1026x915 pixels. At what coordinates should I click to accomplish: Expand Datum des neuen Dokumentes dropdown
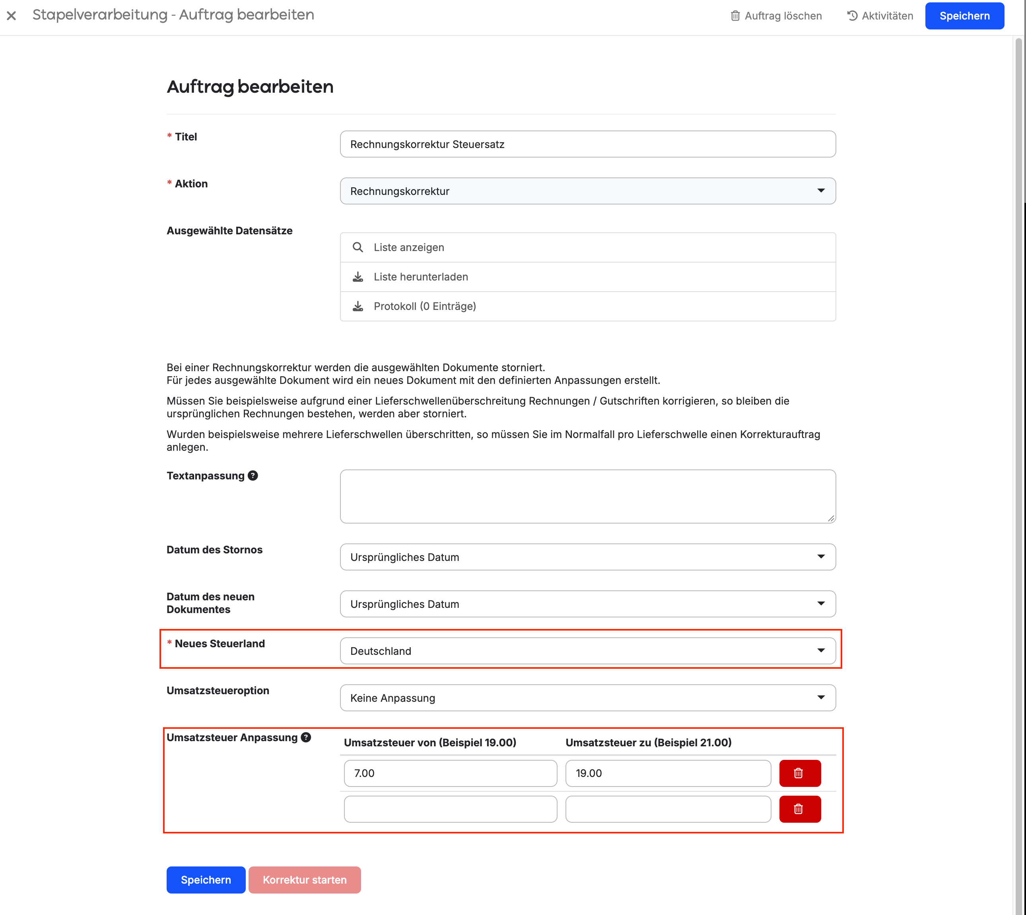tap(588, 604)
